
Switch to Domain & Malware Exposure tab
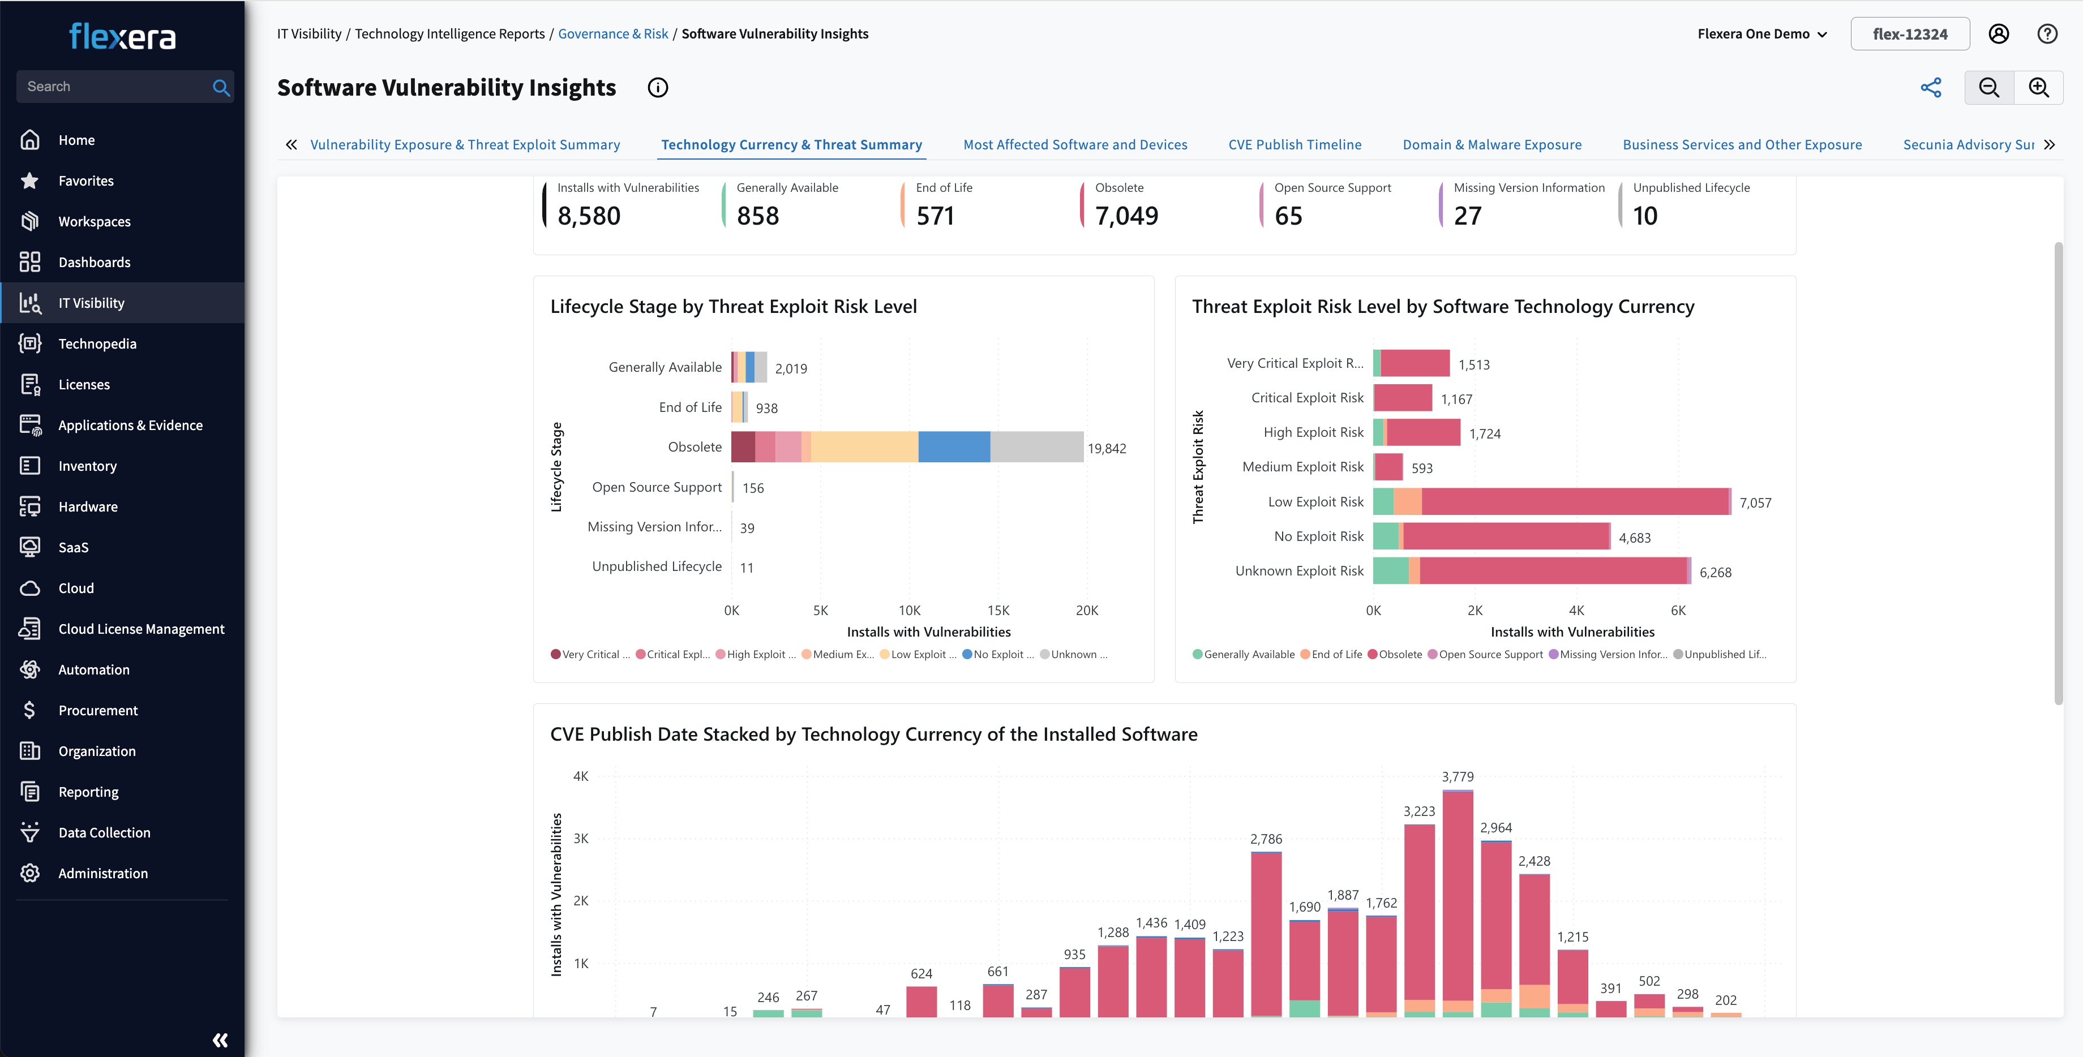click(x=1492, y=145)
